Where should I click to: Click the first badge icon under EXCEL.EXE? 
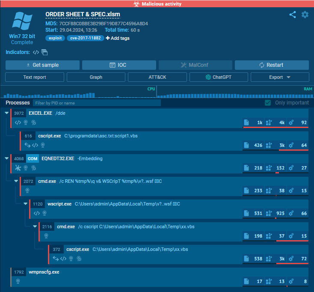pyautogui.click(x=26, y=122)
